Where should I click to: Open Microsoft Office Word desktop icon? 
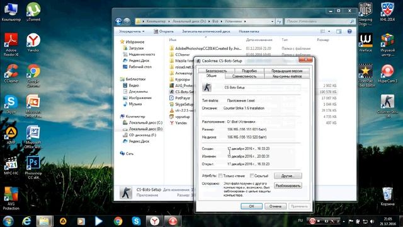click(x=33, y=137)
